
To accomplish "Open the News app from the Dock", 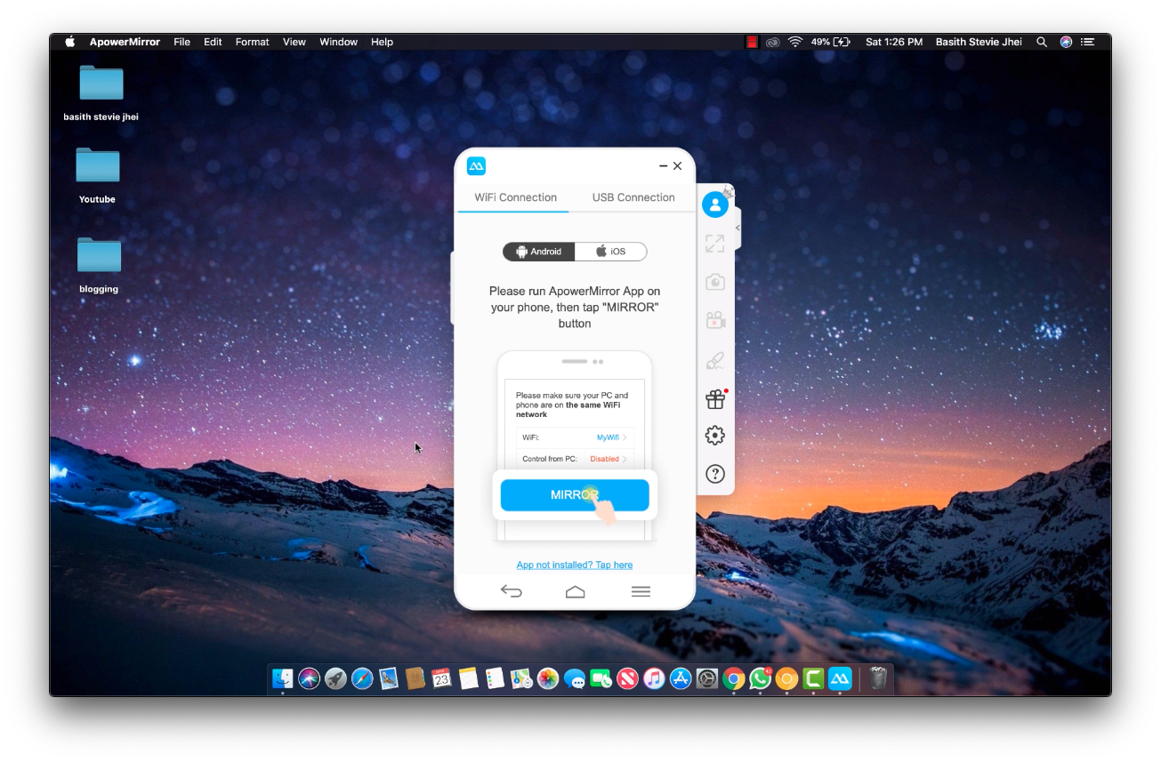I will 627,678.
